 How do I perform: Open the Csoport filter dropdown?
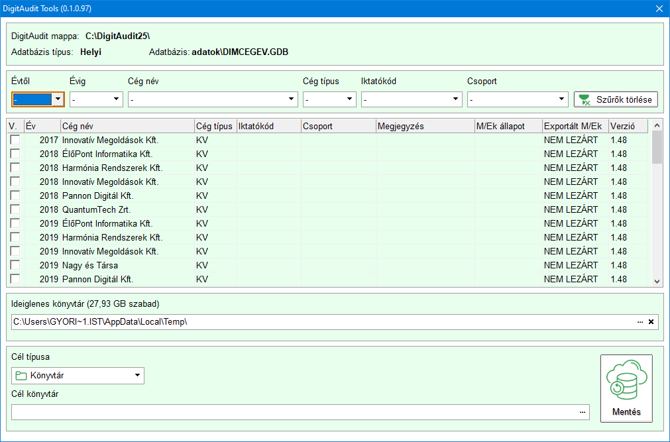click(x=561, y=99)
